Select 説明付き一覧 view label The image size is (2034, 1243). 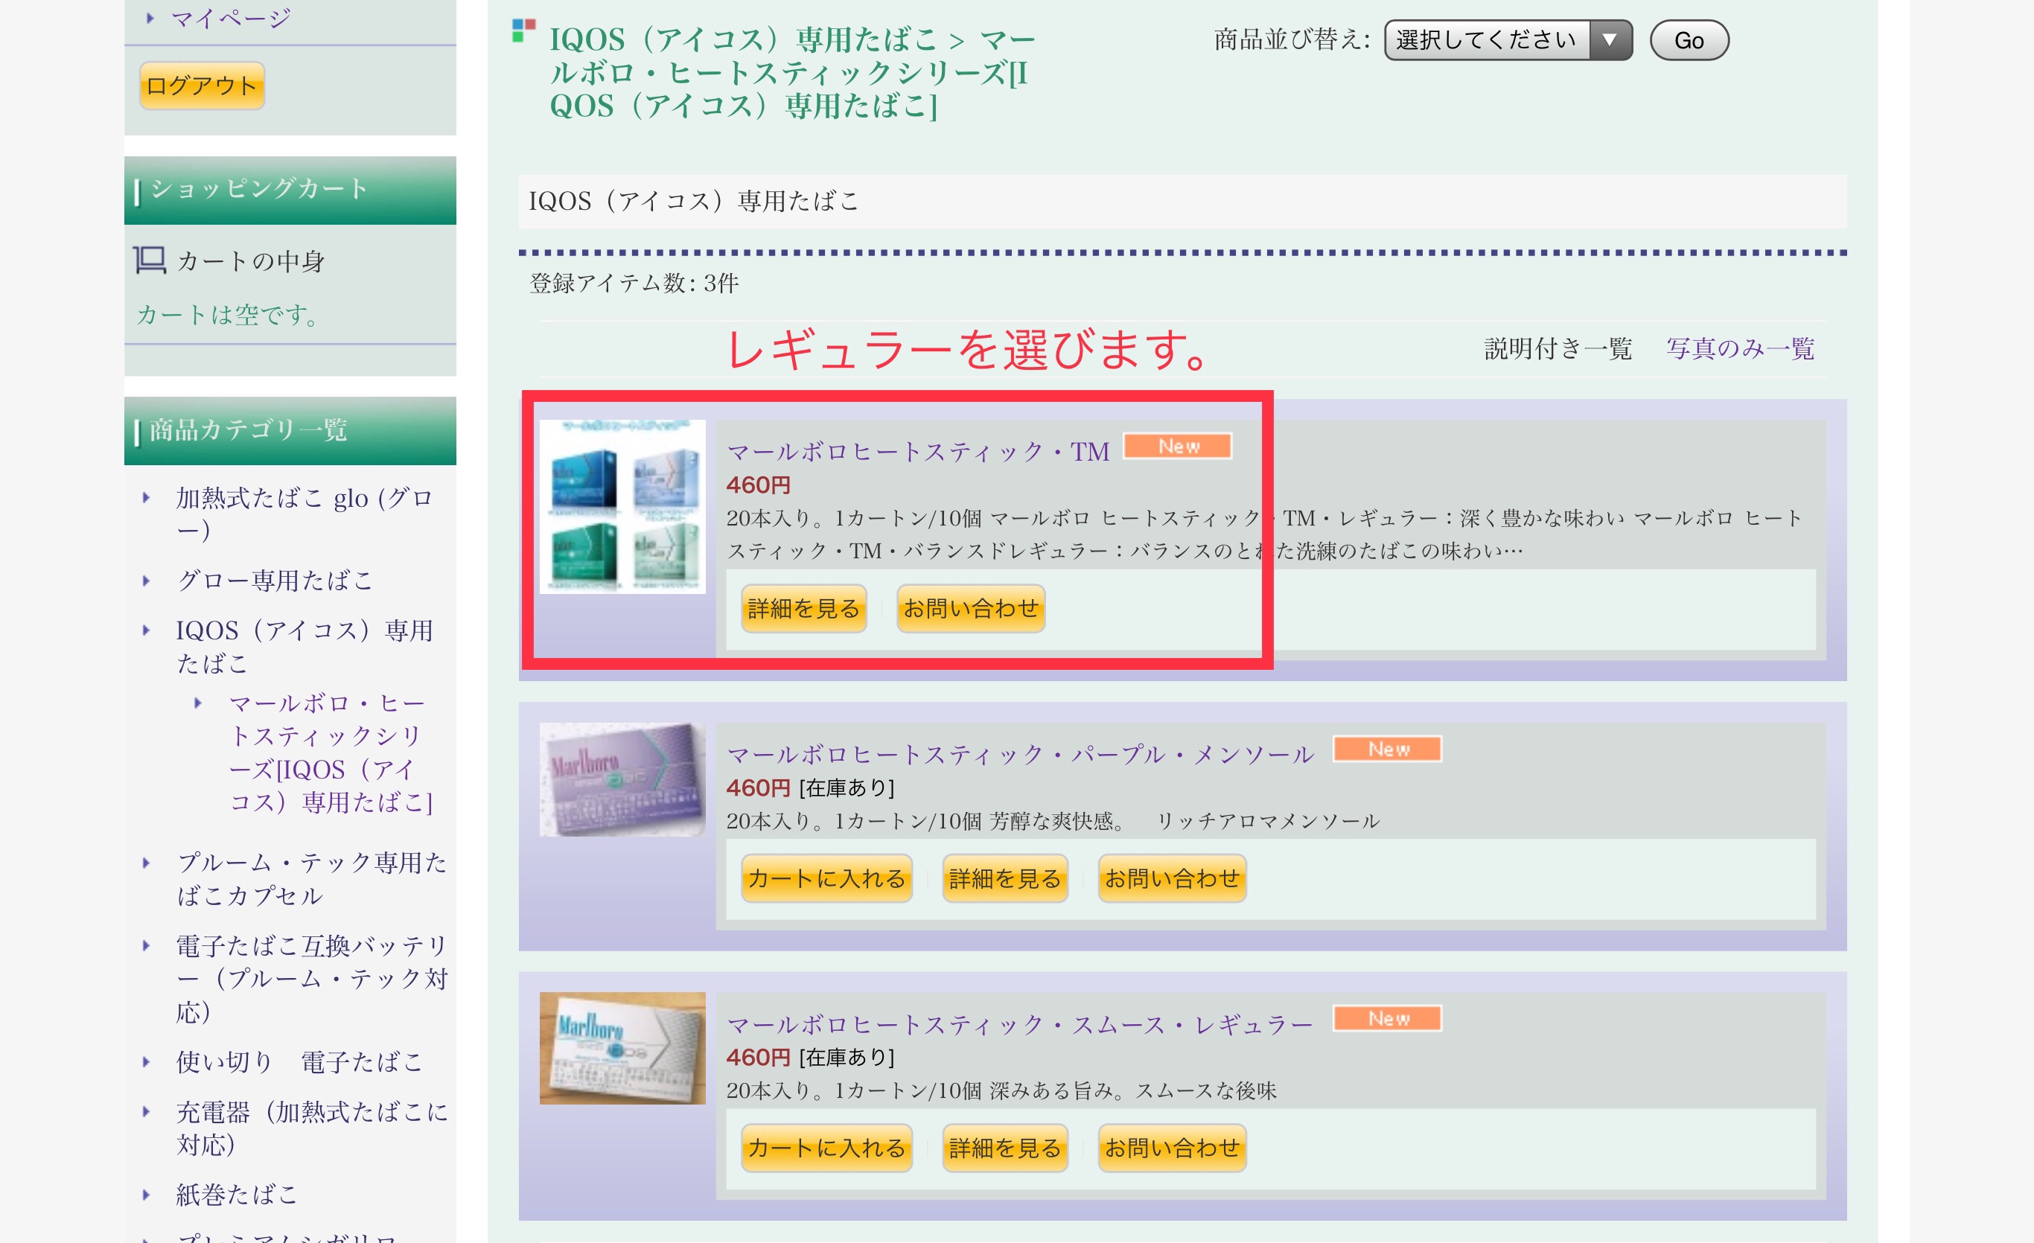tap(1558, 348)
